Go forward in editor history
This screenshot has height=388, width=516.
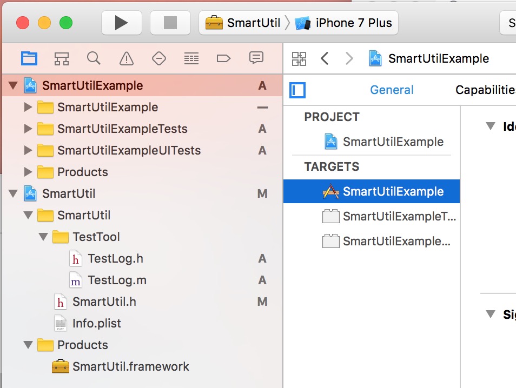pos(349,58)
